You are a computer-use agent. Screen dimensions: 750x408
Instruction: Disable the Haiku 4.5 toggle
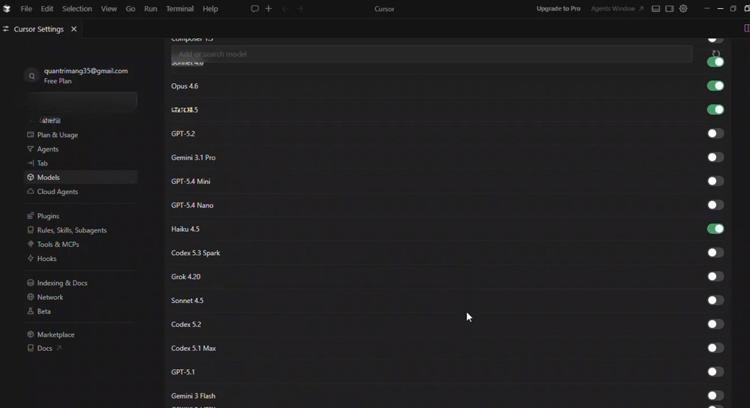click(715, 229)
